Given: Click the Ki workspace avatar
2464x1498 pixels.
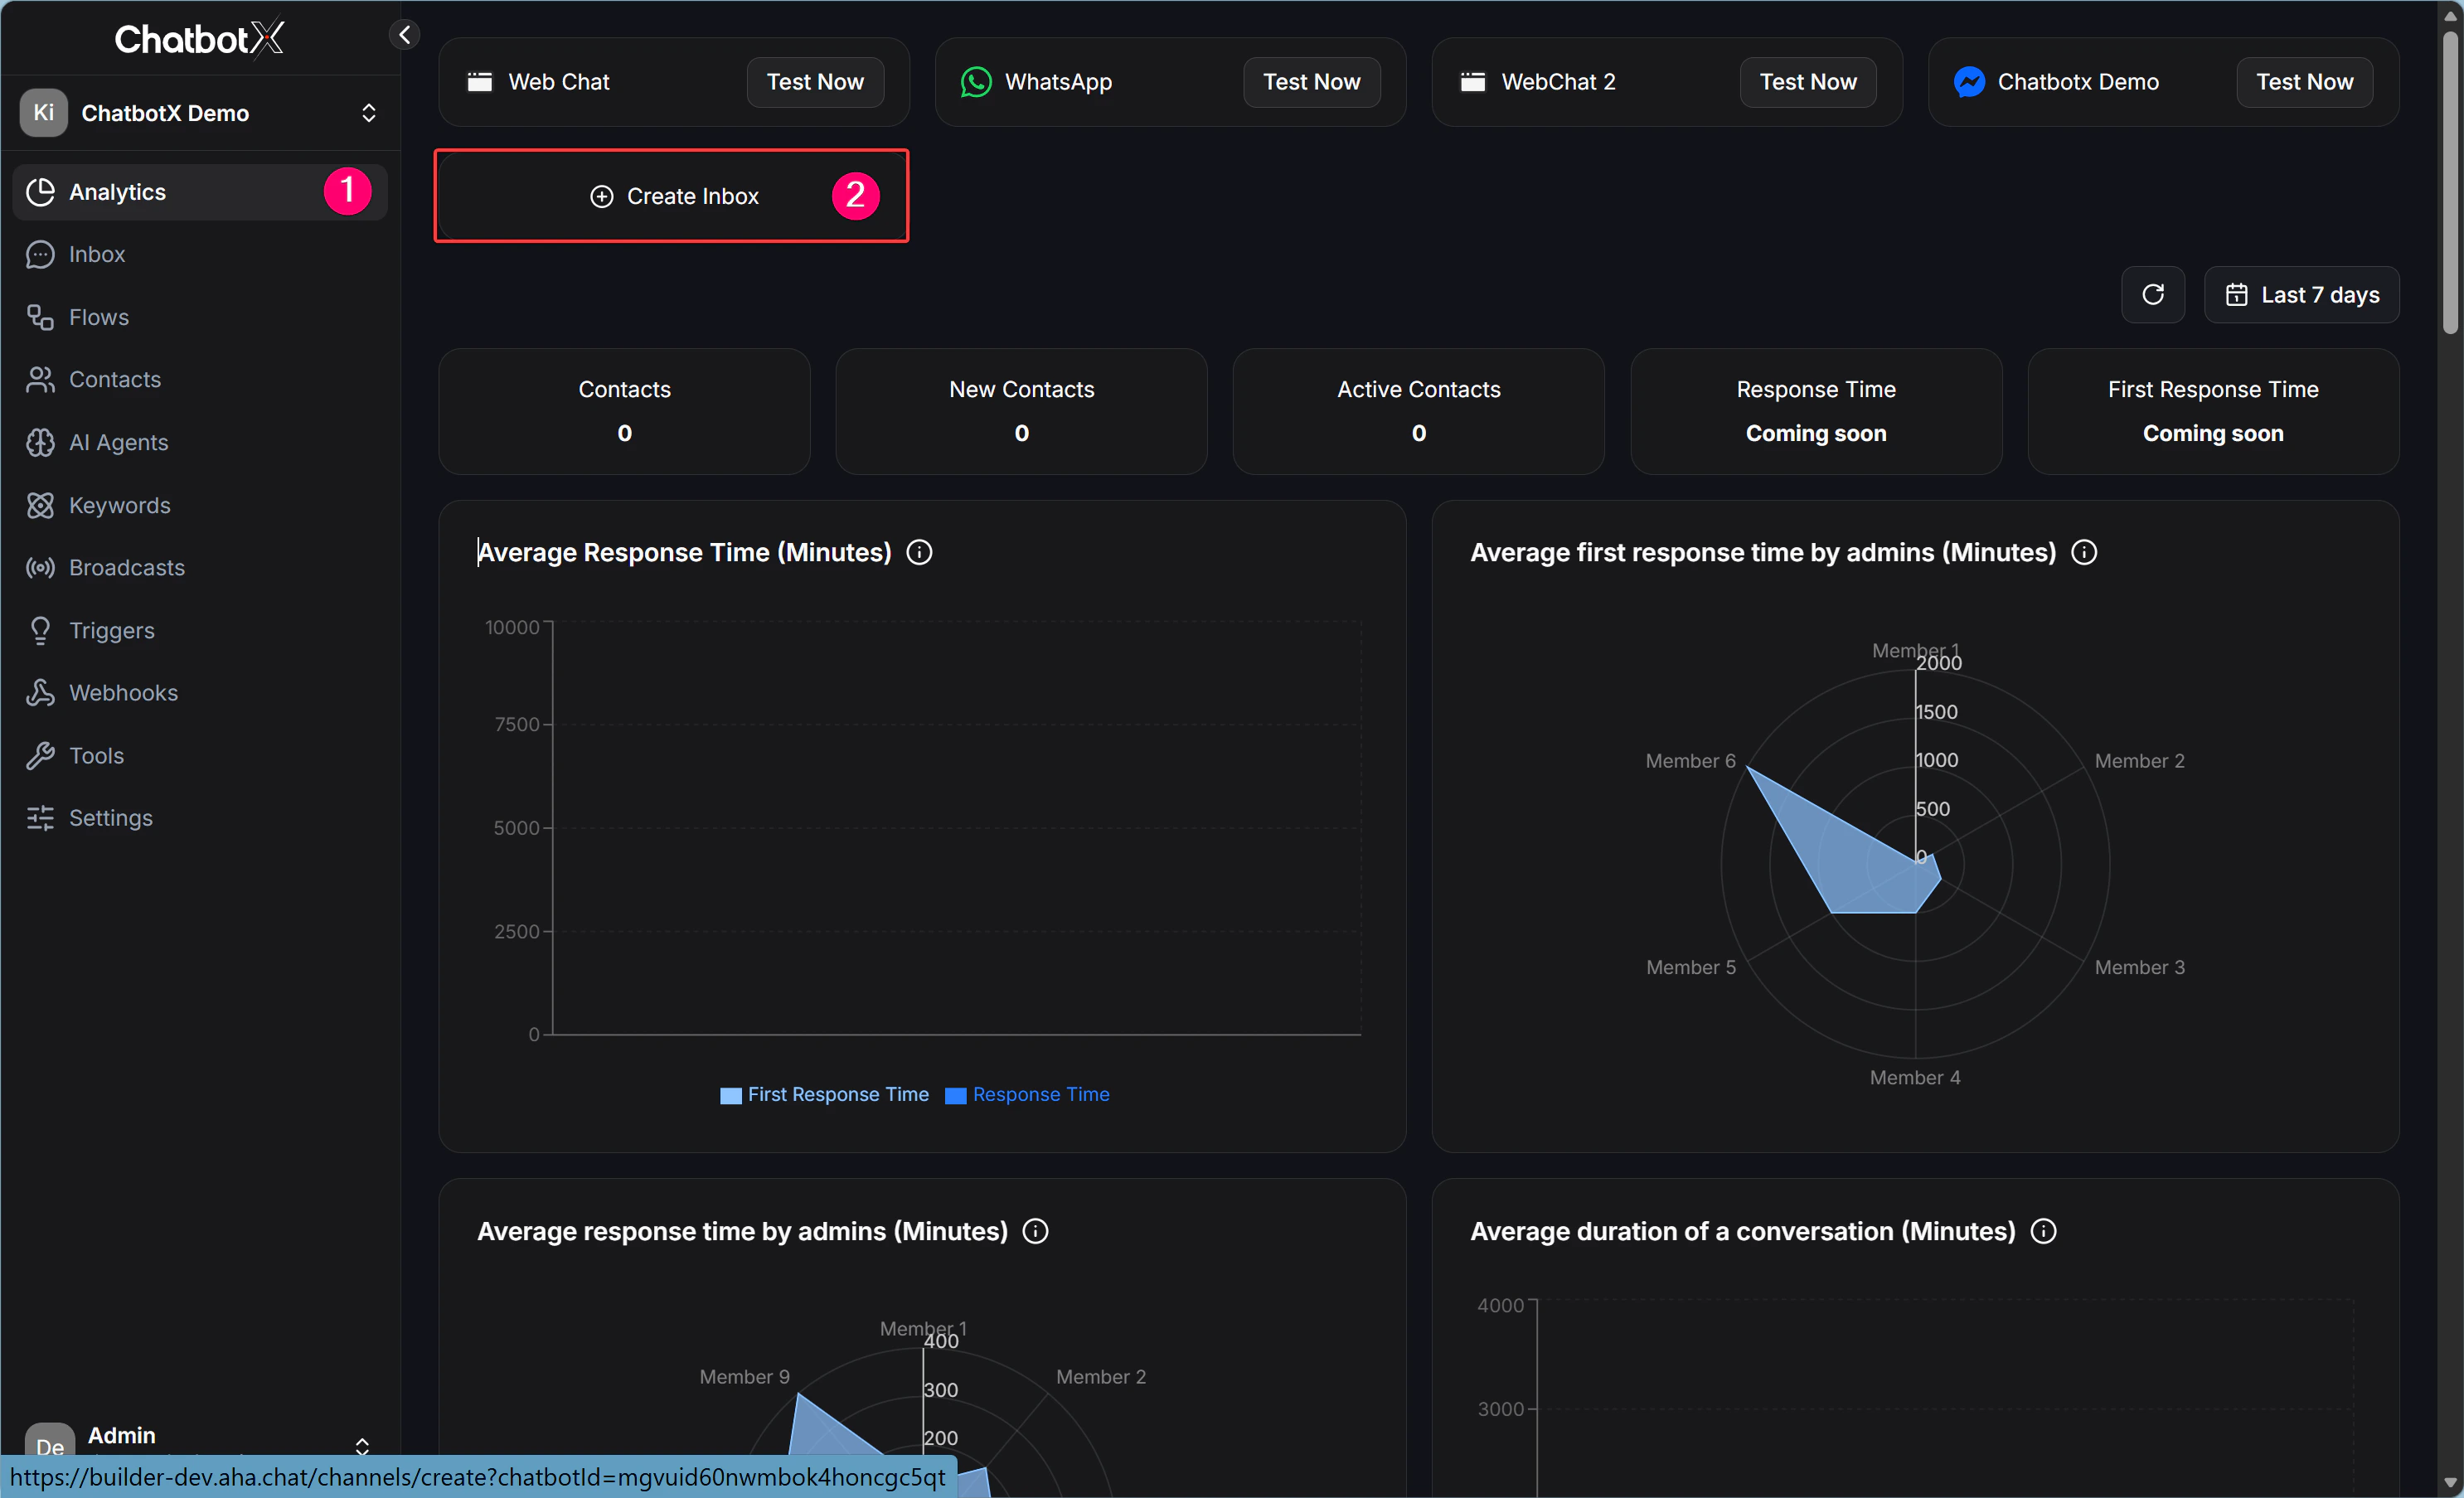Looking at the screenshot, I should (43, 112).
